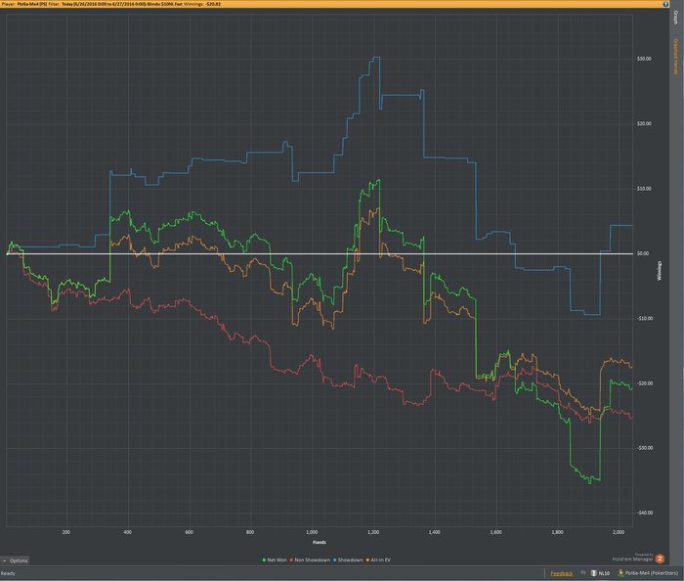The height and width of the screenshot is (581, 684).
Task: Click the Pbl6a-Me4 (PokerStars) status text
Action: coord(652,573)
